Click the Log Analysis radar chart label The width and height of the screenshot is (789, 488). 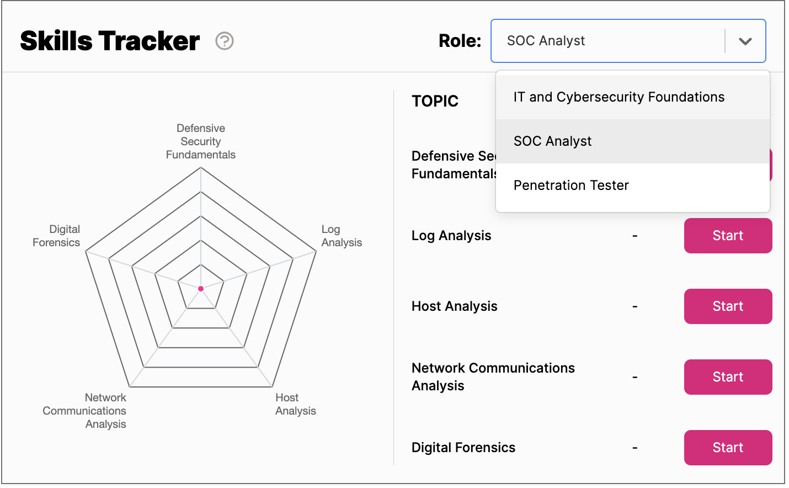(342, 236)
